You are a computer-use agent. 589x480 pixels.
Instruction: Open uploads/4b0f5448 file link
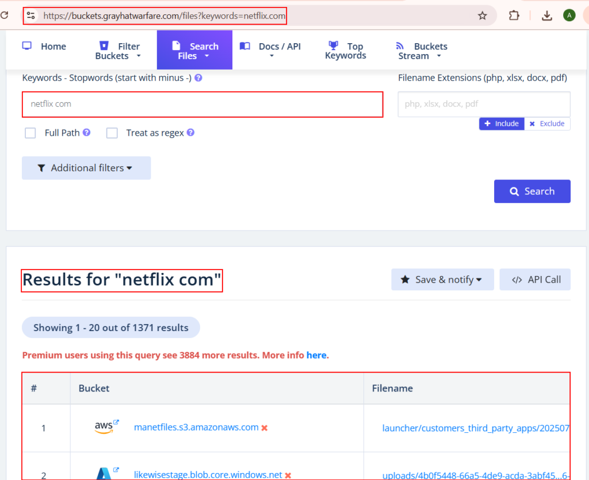coord(476,475)
